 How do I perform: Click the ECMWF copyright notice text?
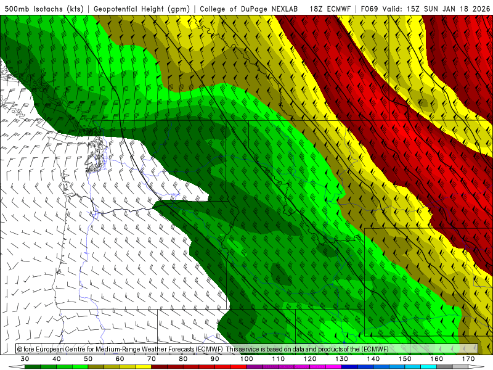point(203,349)
